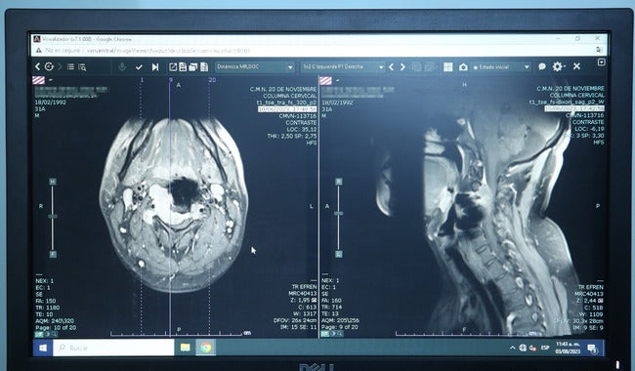Go back with the left chevron at toolbar start
Screen dimensions: 635x371
tap(38, 66)
